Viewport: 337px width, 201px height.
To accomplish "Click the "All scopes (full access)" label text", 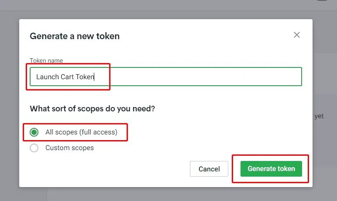I will click(81, 132).
